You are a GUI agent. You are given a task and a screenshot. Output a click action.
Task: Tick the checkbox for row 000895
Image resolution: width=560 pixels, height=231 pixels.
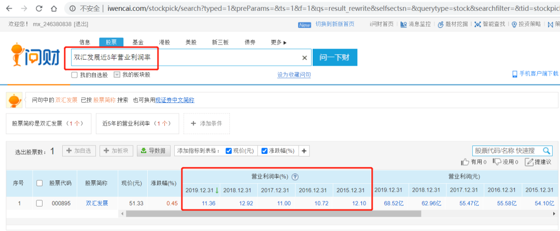(39, 203)
